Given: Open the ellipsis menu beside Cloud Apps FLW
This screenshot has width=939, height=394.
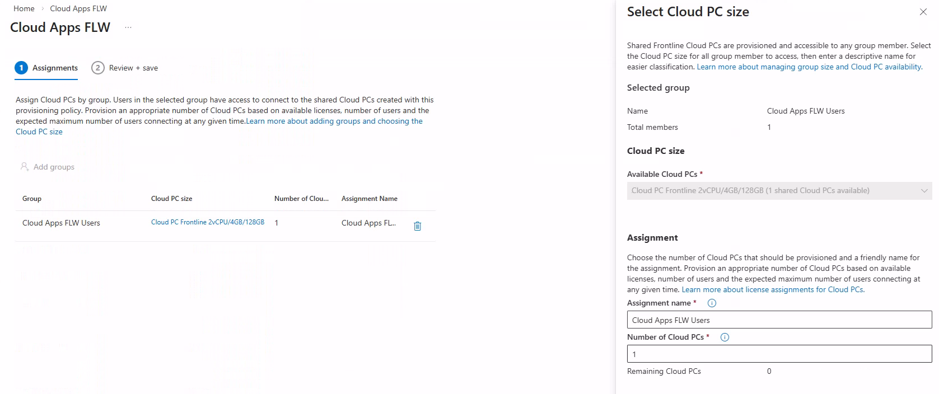Looking at the screenshot, I should point(128,27).
